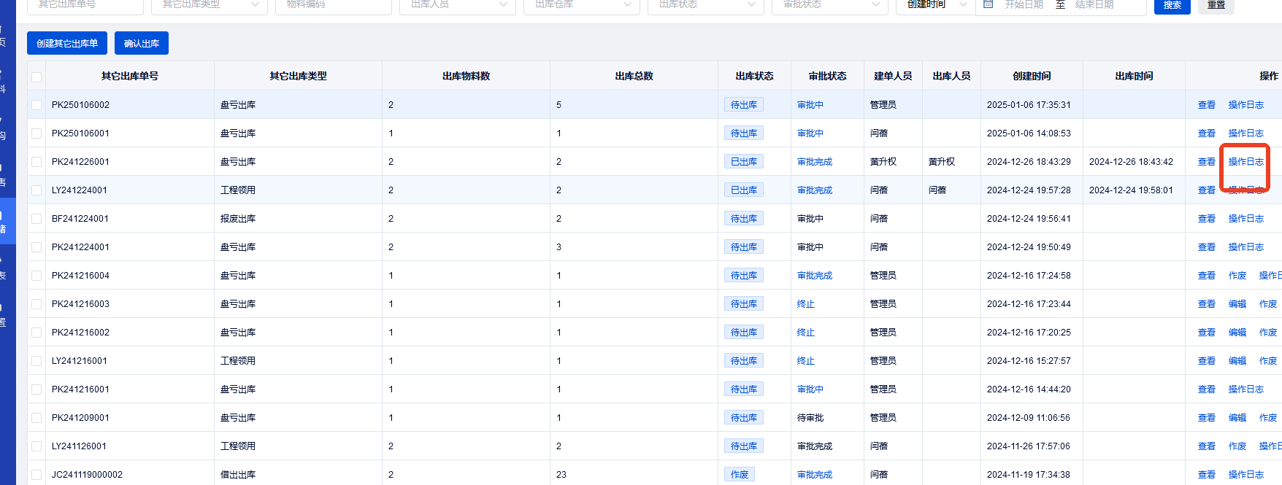Expand the 其它出库类型 filter dropdown
Screen dimensions: 1282x485
pyautogui.click(x=209, y=4)
